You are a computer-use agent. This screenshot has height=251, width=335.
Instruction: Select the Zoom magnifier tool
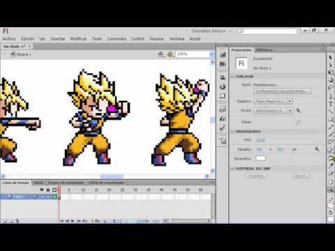331,190
